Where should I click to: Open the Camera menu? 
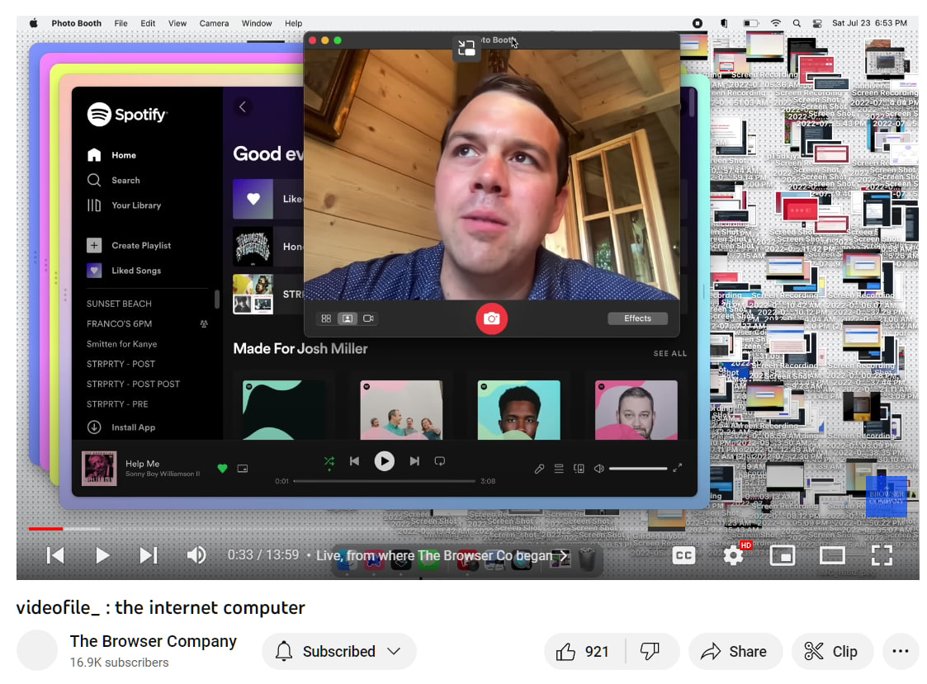coord(214,23)
